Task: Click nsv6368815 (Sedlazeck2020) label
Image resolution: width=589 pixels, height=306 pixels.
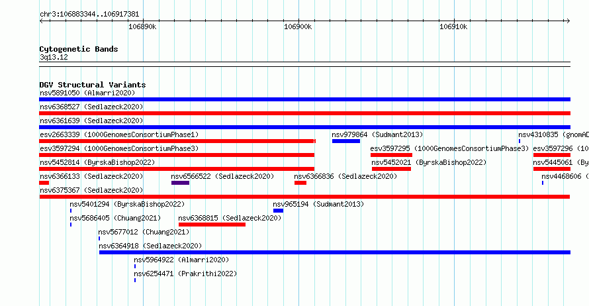Action: (x=230, y=218)
